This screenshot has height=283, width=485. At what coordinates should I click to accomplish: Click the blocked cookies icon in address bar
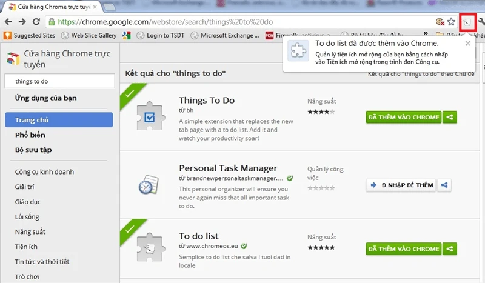[x=440, y=22]
